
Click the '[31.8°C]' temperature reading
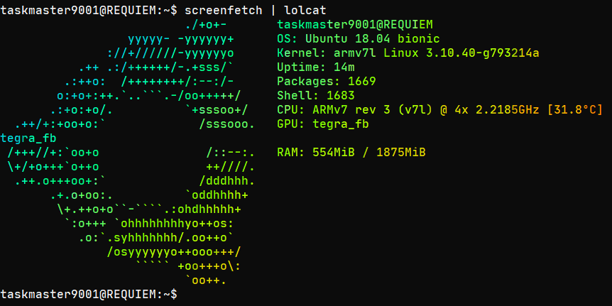coord(575,110)
